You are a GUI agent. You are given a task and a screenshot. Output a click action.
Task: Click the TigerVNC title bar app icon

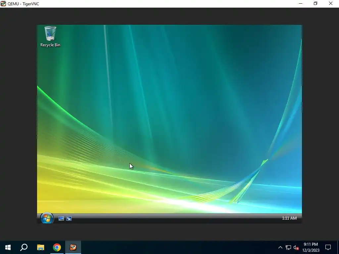pyautogui.click(x=3, y=4)
